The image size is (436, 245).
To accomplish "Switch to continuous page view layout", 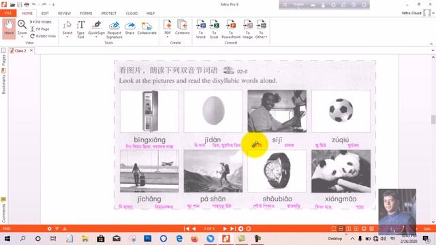I will coord(341,229).
